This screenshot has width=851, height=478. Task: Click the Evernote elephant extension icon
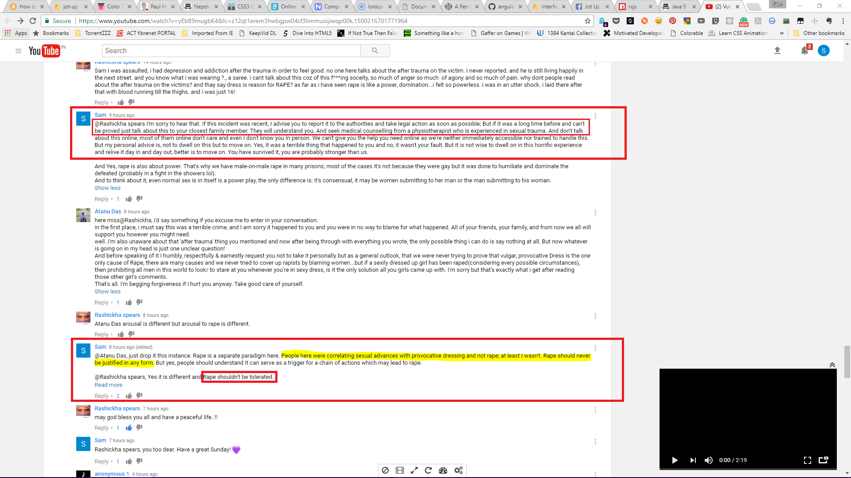(x=829, y=21)
